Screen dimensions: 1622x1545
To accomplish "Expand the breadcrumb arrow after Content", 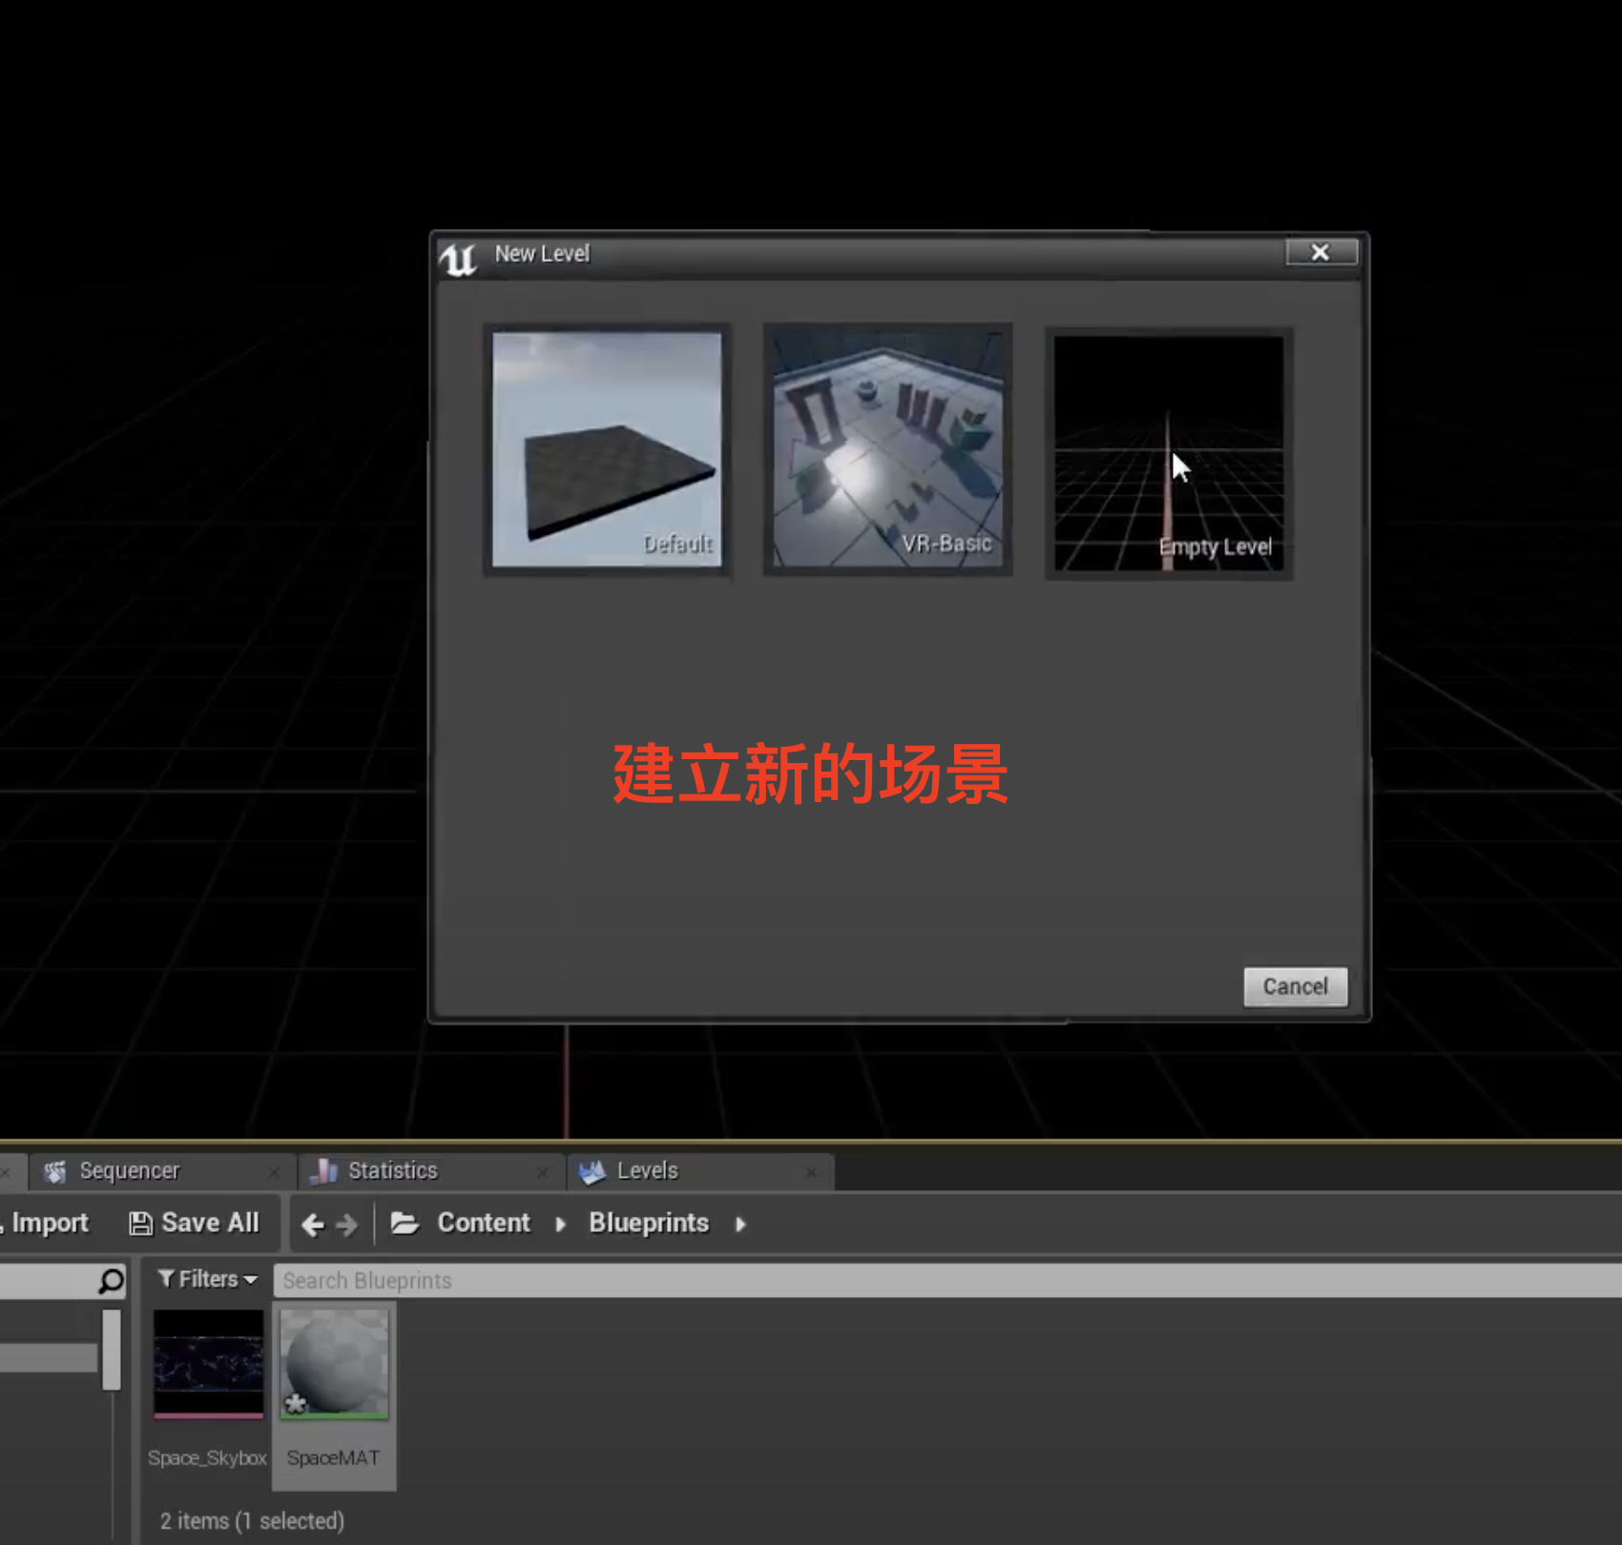I will pos(560,1224).
